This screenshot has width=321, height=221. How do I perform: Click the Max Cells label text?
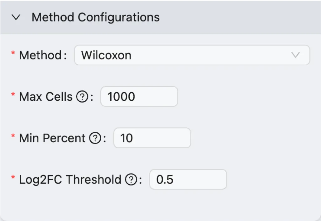coord(46,97)
